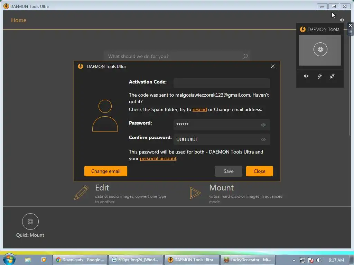Minimize the DAEMON Tools Ultra window
This screenshot has height=265, width=354.
click(x=322, y=7)
